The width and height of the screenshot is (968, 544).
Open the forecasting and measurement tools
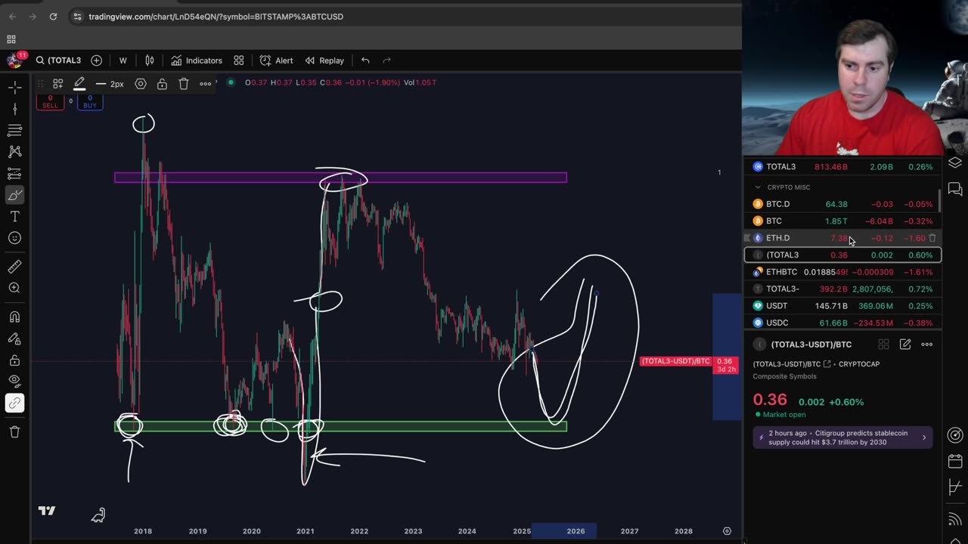pyautogui.click(x=14, y=174)
